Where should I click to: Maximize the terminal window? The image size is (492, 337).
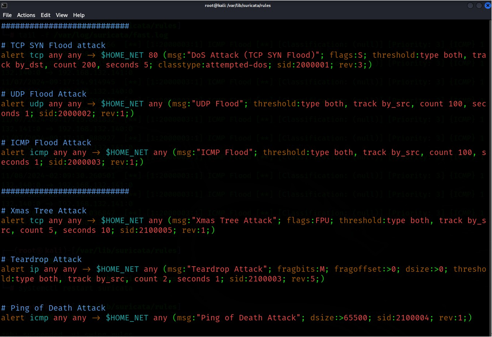(479, 5)
